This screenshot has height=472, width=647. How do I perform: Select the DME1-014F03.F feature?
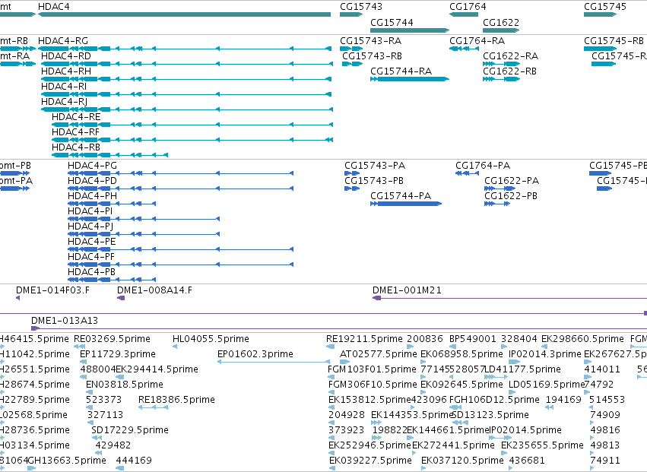(17, 298)
